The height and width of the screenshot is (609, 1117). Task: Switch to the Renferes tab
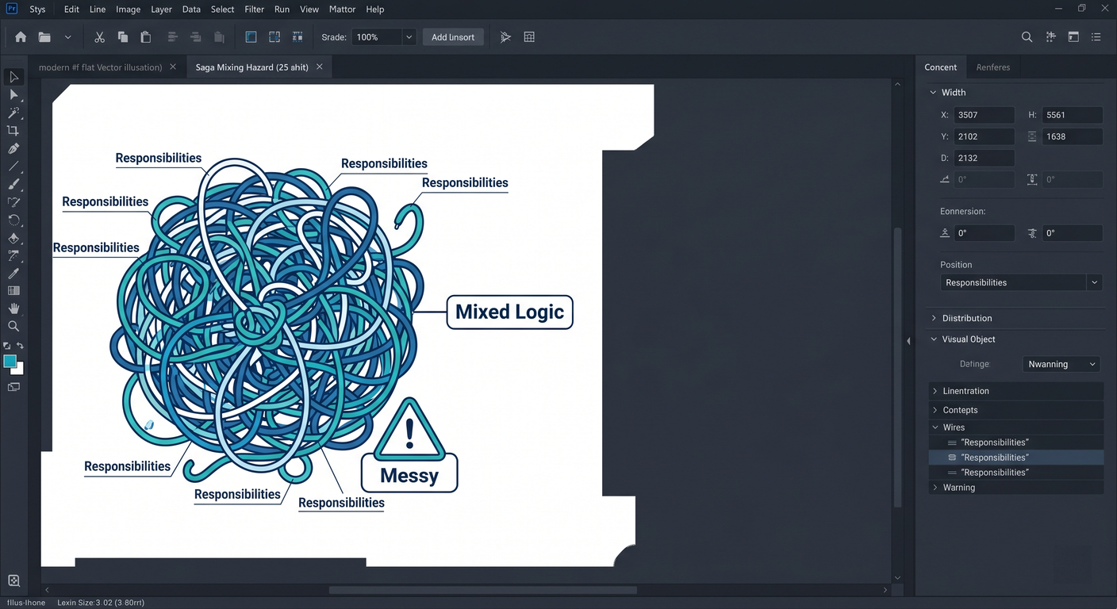[x=993, y=67]
